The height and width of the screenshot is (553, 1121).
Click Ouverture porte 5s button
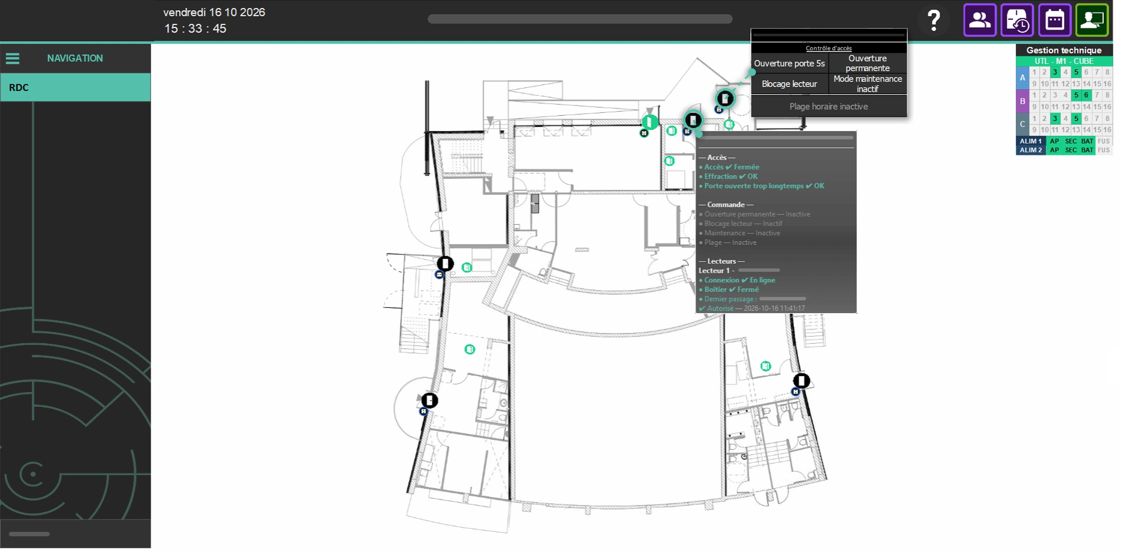789,64
